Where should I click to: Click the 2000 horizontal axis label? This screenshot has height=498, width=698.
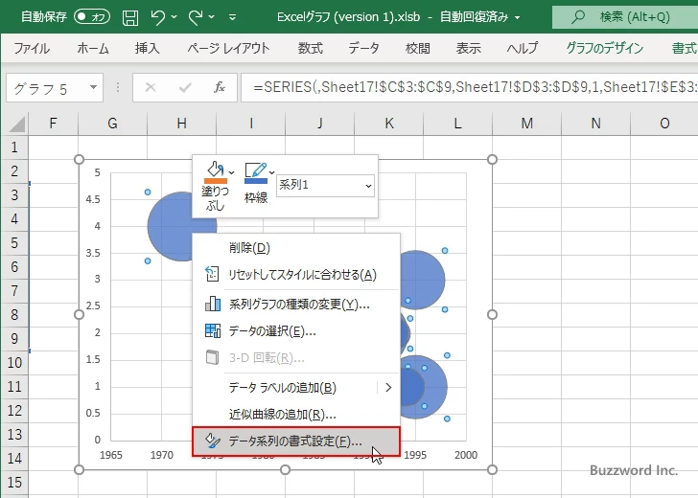pos(466,455)
